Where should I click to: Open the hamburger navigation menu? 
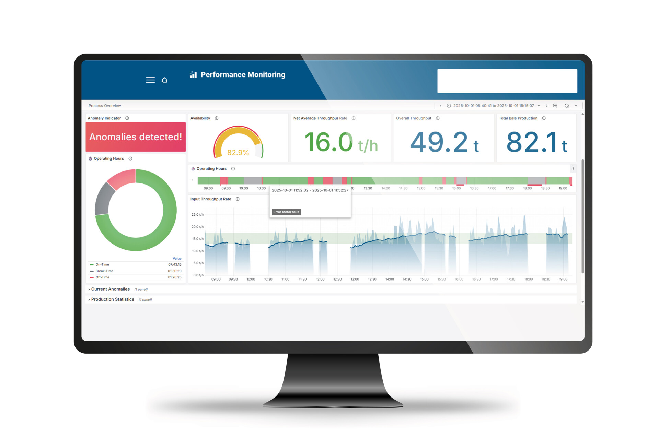[x=150, y=80]
